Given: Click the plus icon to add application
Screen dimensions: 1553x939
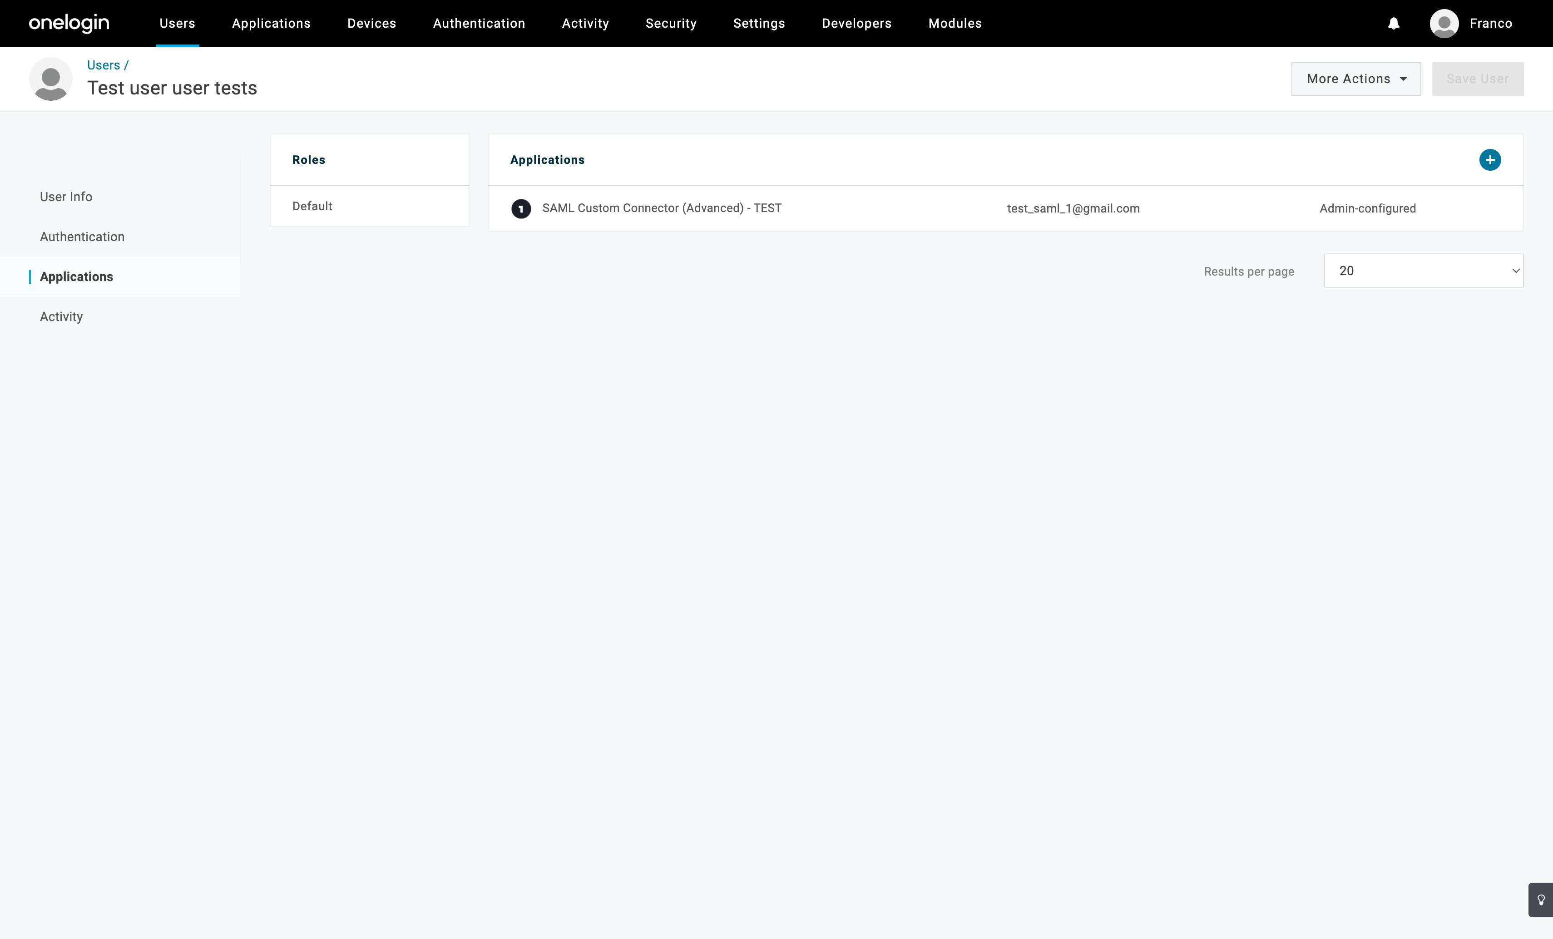Looking at the screenshot, I should click(1489, 159).
